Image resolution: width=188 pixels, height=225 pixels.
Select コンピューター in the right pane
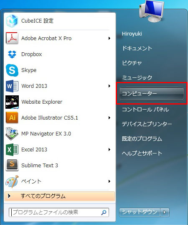(x=152, y=94)
